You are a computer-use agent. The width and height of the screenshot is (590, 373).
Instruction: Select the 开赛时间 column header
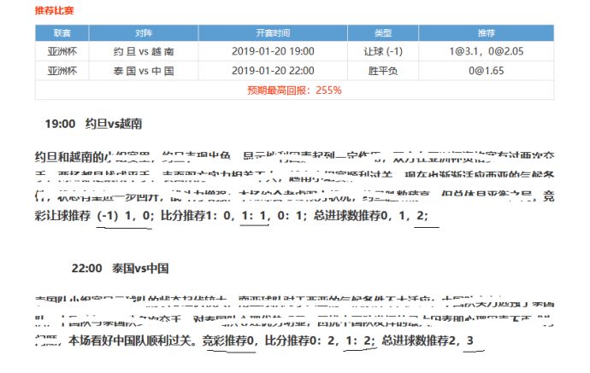(273, 33)
